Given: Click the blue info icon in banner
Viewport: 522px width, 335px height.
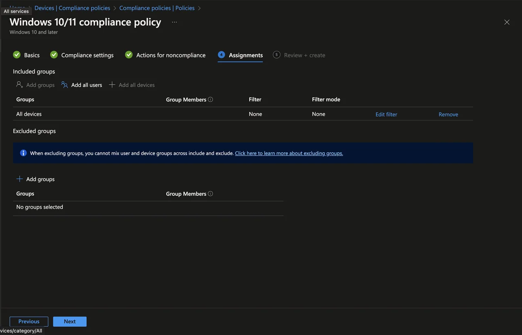Looking at the screenshot, I should tap(23, 153).
